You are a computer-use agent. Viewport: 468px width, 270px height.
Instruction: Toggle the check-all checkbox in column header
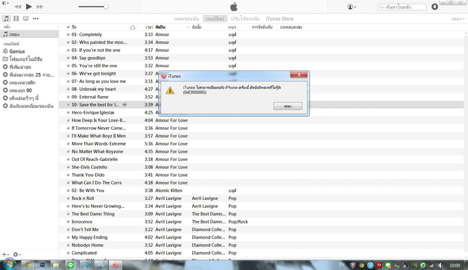coord(68,27)
